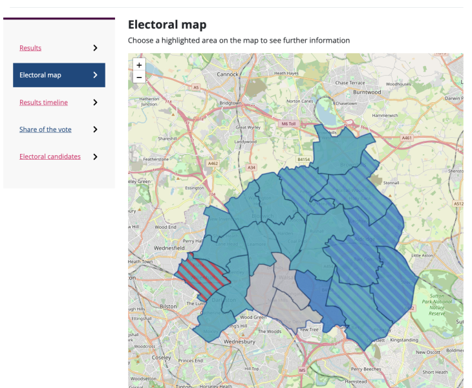Select the New Invention ward
472x388 pixels.
tap(220, 221)
